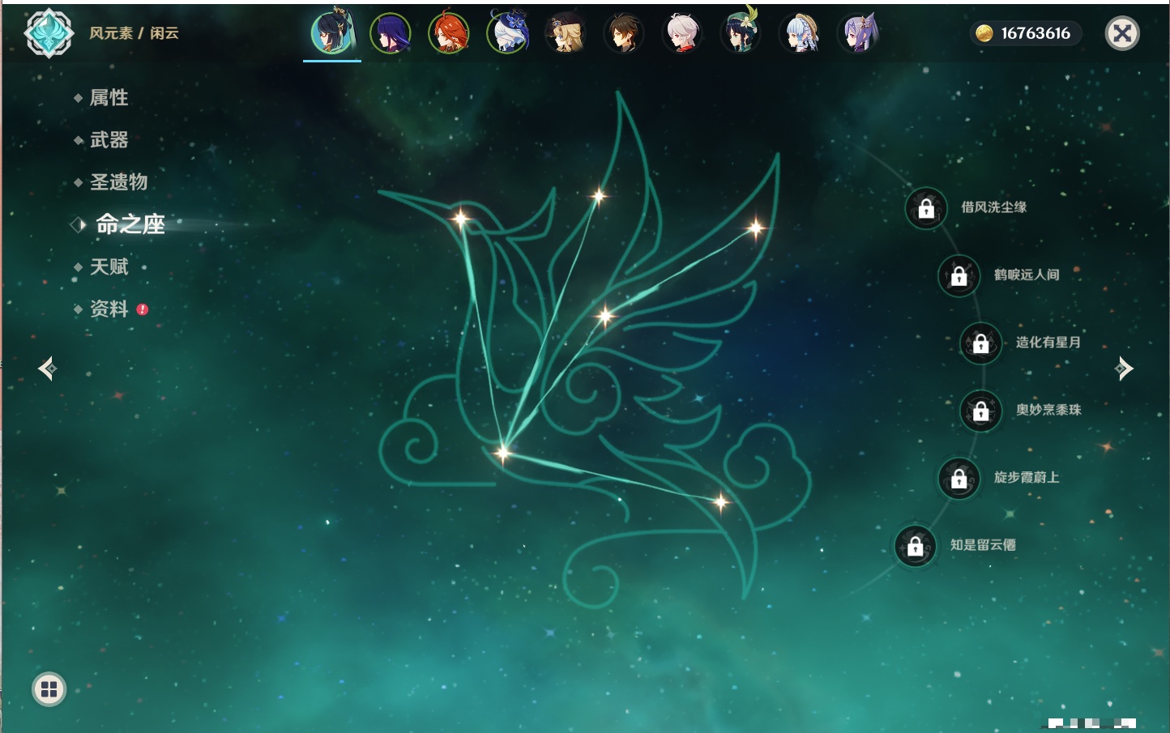Click the 借风洗尘缘 constellation label
1170x733 pixels.
pyautogui.click(x=994, y=207)
